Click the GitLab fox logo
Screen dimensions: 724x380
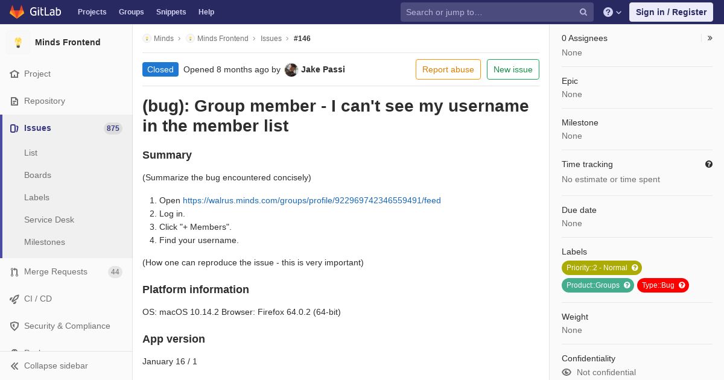click(17, 12)
